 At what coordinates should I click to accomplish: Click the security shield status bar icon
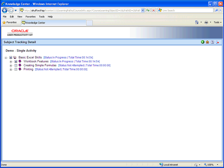(196, 165)
